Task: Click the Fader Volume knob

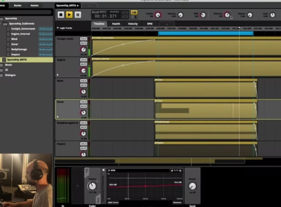Action: click(x=92, y=186)
